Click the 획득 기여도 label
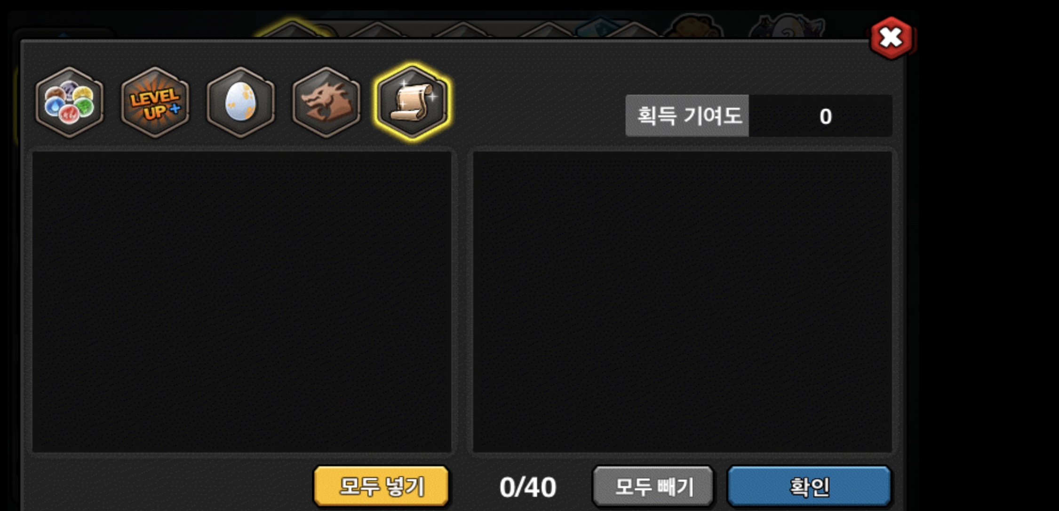Screen dimensions: 1059x511 tap(687, 116)
